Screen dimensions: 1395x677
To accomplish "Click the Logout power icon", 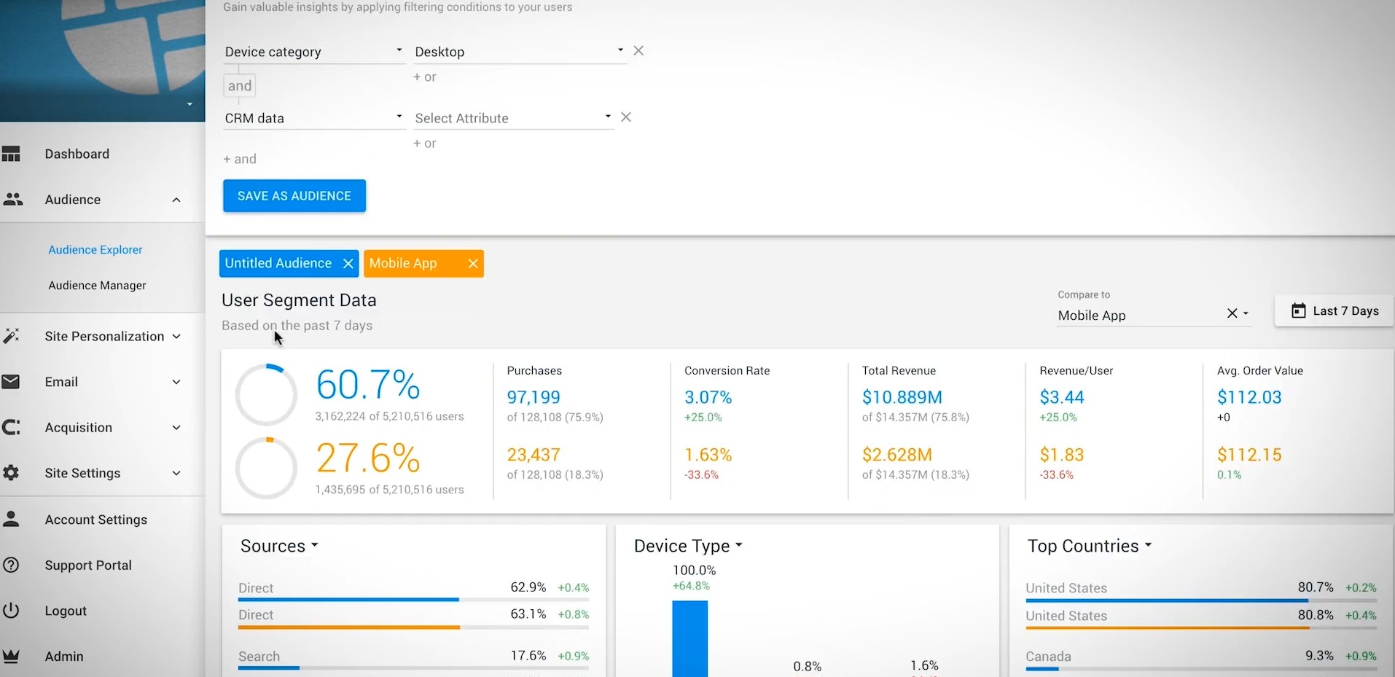I will 11,611.
